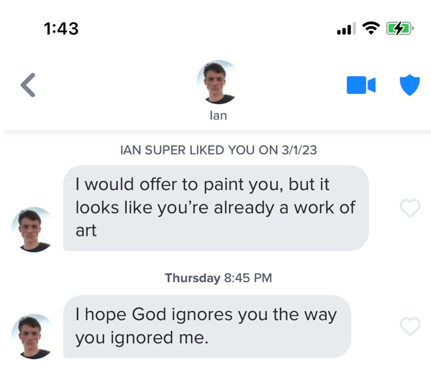Open Ian's profile photo in header
The width and height of the screenshot is (431, 374).
click(x=218, y=82)
